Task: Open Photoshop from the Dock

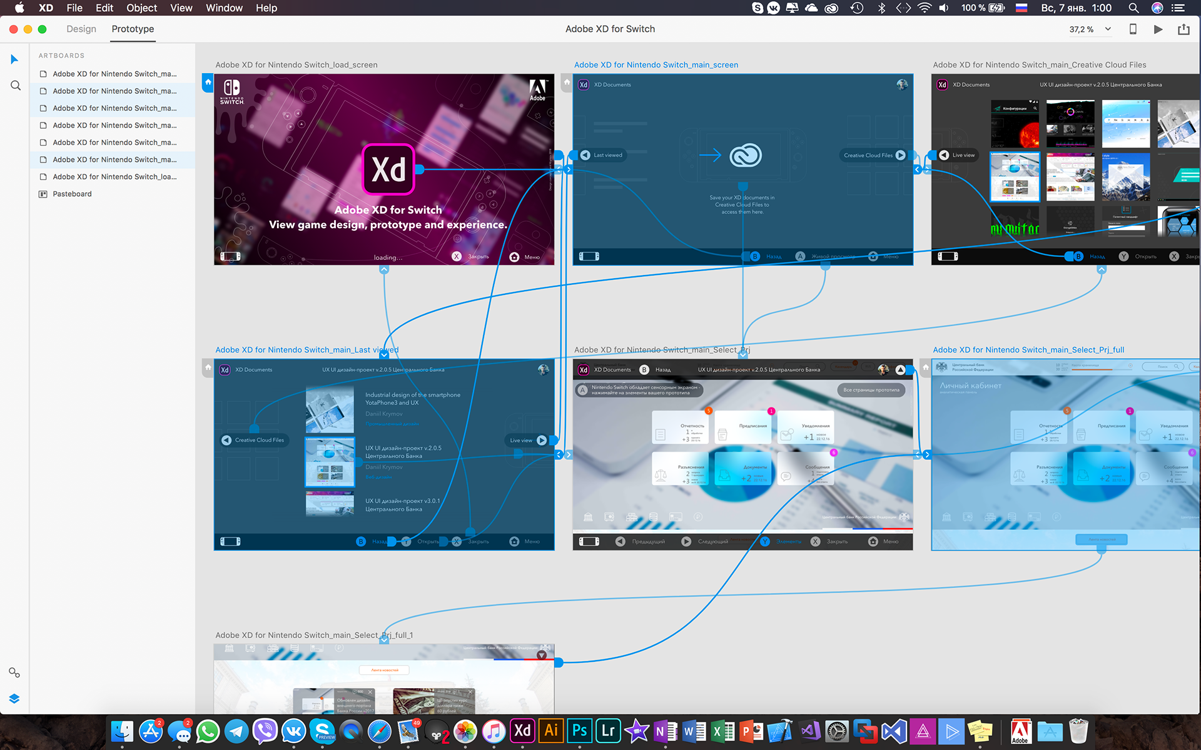Action: click(x=580, y=731)
